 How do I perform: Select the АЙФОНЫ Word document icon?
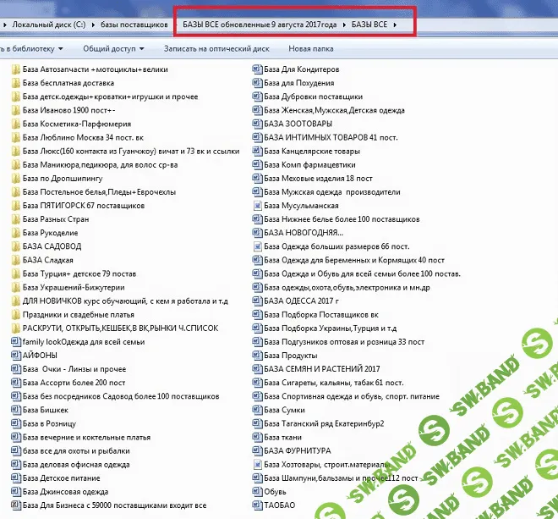(x=15, y=355)
